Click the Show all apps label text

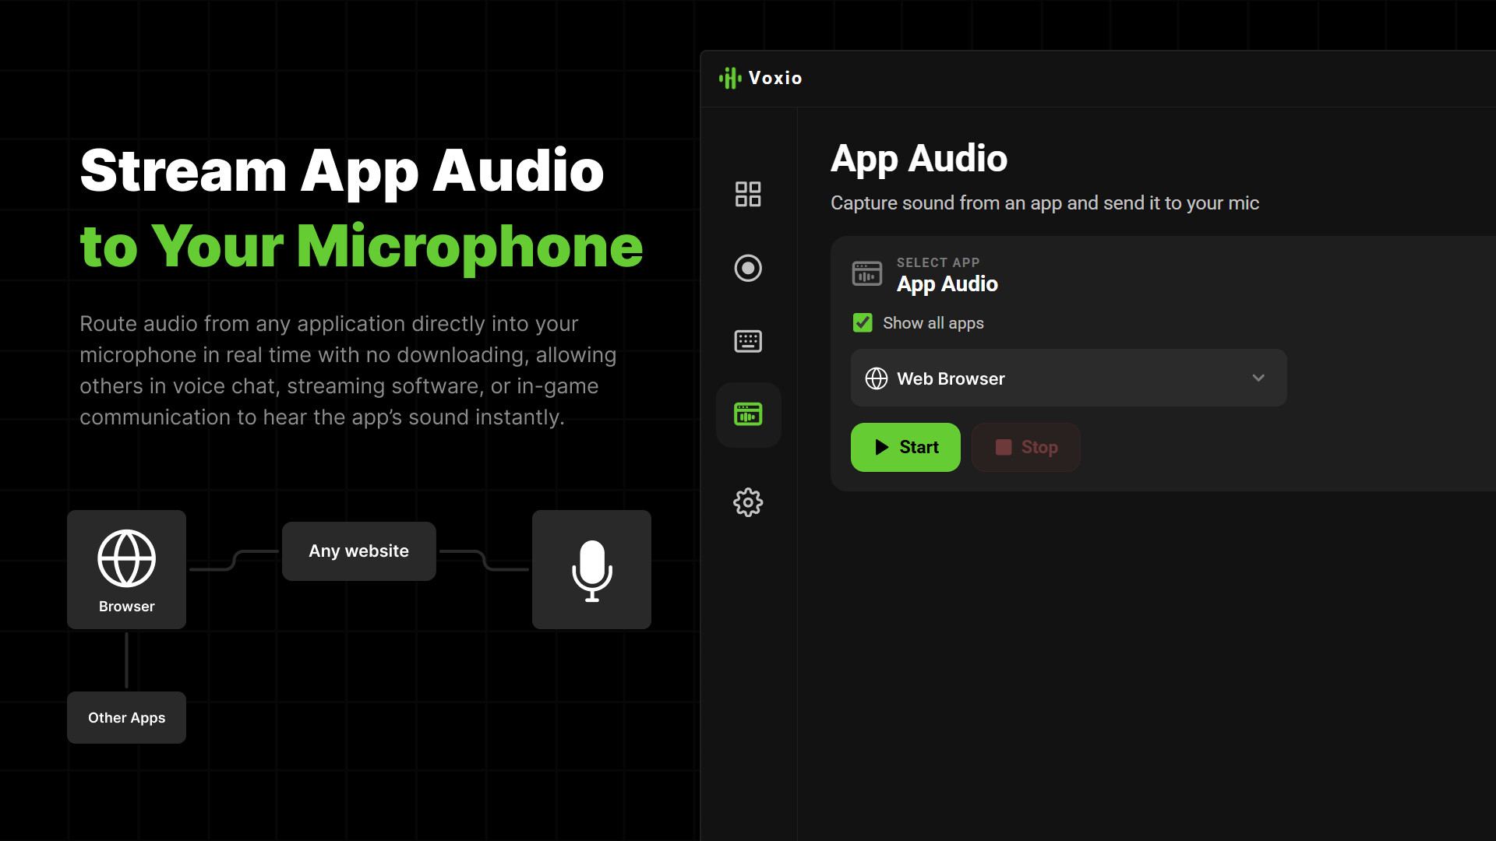933,323
